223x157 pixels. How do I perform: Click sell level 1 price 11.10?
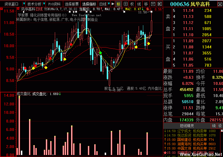[x=188, y=35]
